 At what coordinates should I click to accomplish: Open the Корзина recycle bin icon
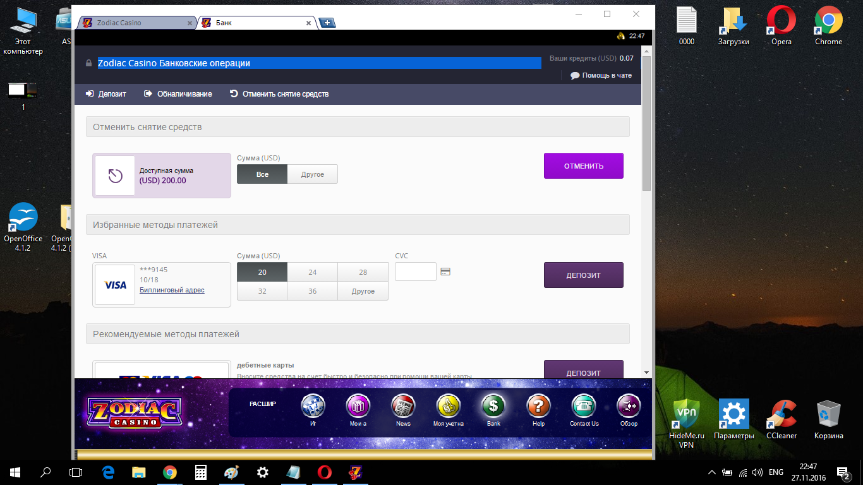pos(828,419)
